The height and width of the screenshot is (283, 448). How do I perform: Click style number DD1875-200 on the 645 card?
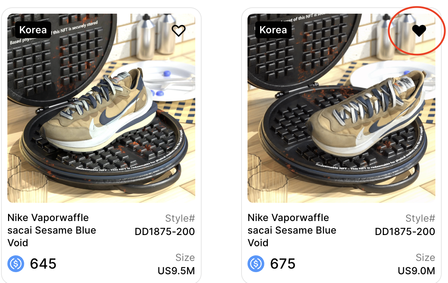point(165,232)
